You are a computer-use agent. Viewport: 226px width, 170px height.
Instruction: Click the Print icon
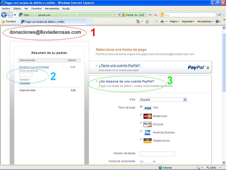pos(162,21)
